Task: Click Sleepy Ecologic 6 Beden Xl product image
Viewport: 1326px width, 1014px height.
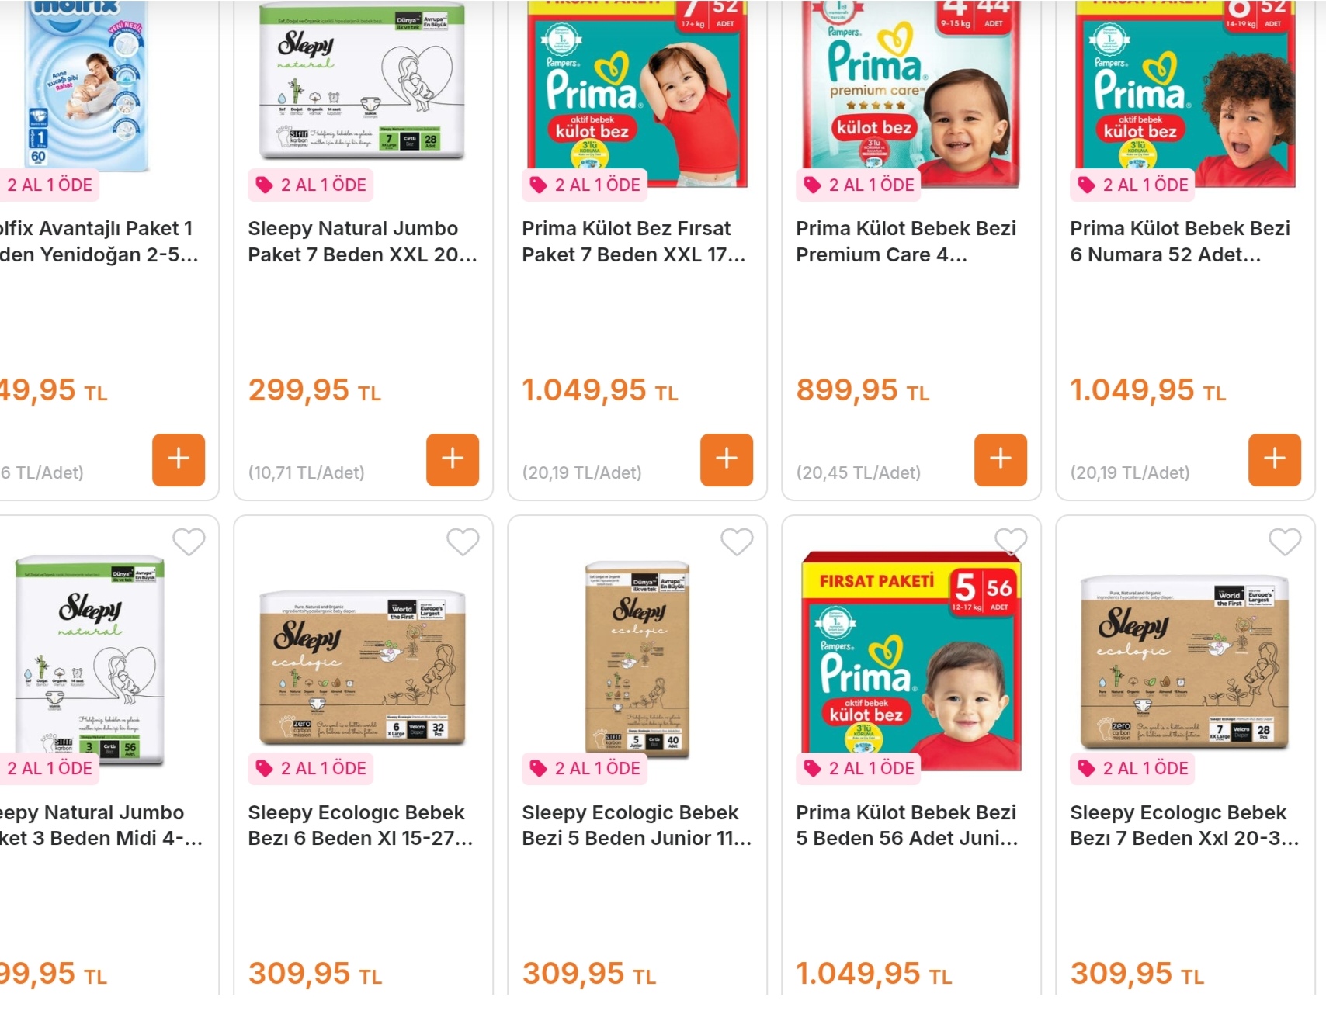Action: (363, 667)
